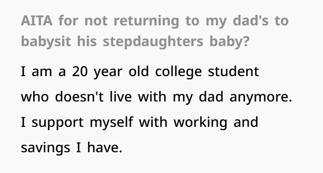The width and height of the screenshot is (323, 173).
Task: Click "stepdaughters" in the post title
Action: click(x=153, y=42)
